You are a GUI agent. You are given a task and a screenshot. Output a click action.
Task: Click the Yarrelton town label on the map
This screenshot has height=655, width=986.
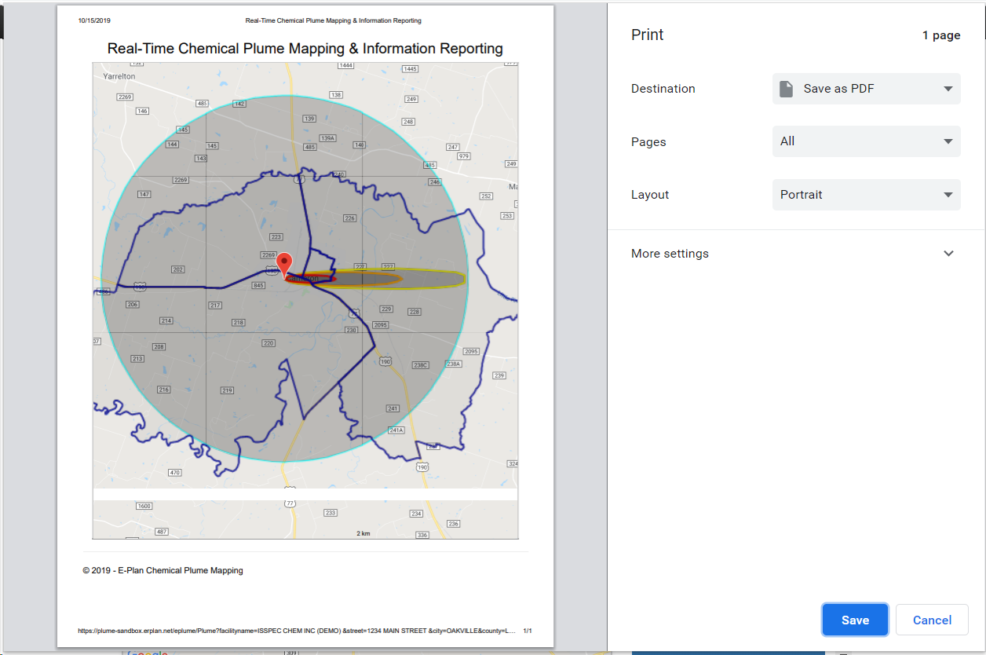pos(119,76)
